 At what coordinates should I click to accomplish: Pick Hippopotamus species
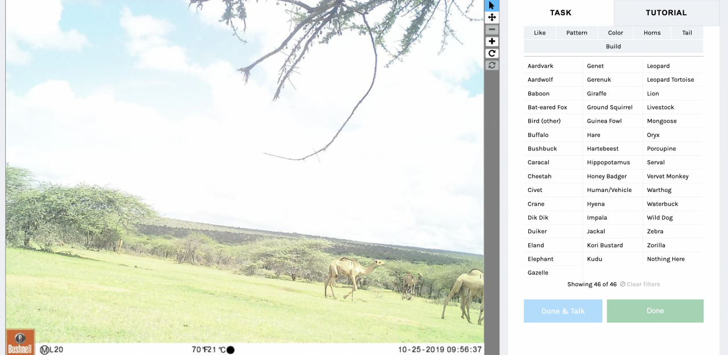(x=613, y=162)
